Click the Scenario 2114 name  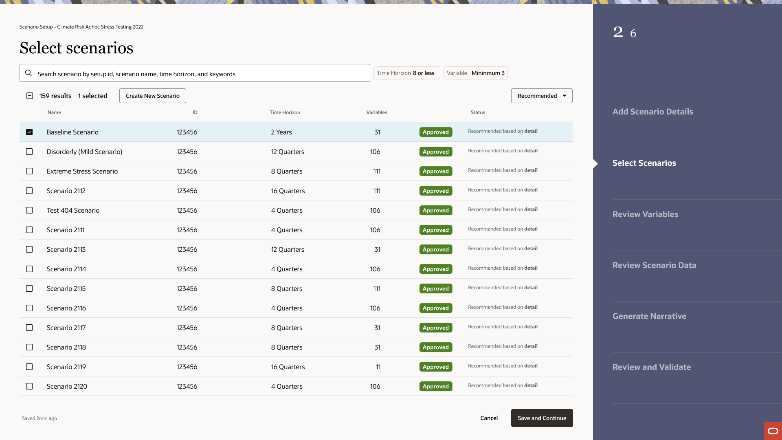pyautogui.click(x=66, y=269)
